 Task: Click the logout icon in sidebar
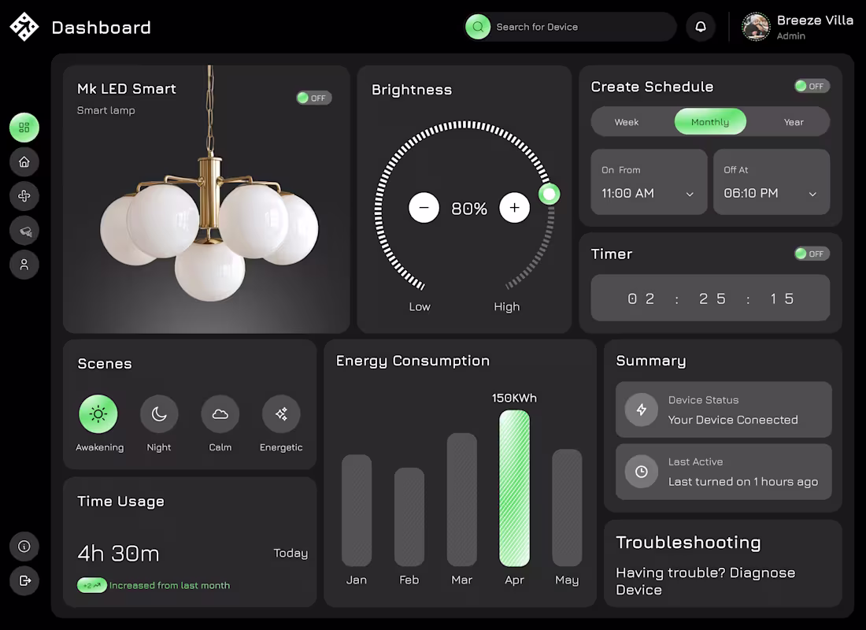(x=24, y=580)
